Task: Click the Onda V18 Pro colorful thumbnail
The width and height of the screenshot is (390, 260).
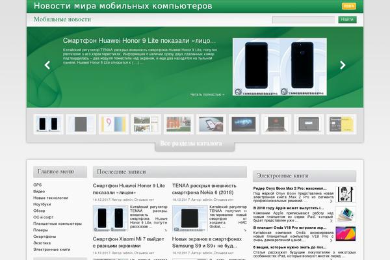Action: point(346,233)
